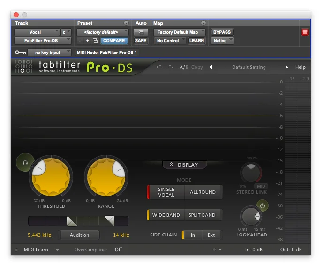Set side chain to In
Viewport: 324px width, 273px height.
[x=193, y=235]
